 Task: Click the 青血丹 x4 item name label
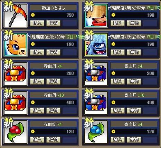tap(134, 66)
